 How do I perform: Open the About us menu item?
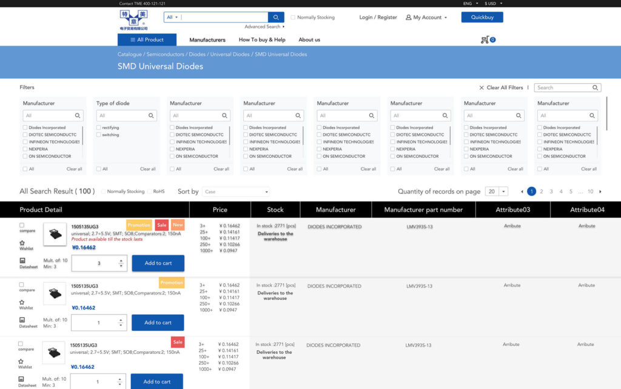click(x=309, y=39)
